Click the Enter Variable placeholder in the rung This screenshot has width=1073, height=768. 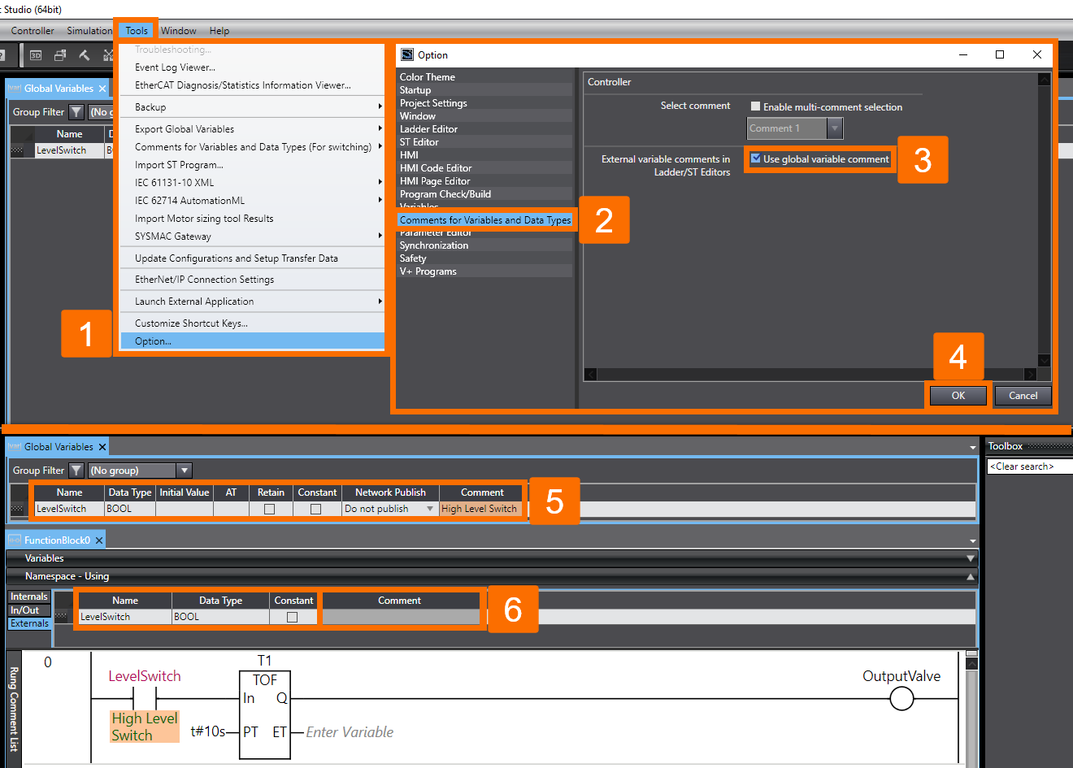350,732
